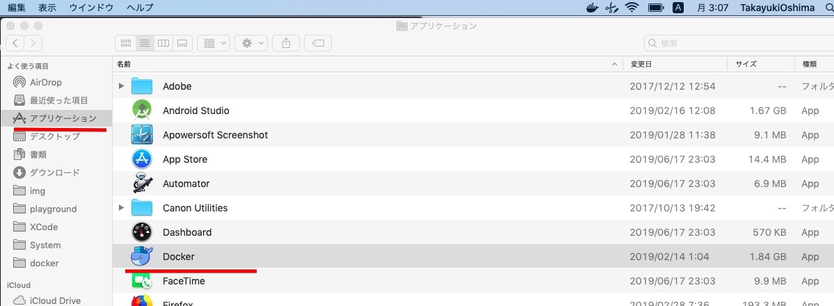Sort by the 名前 column header
The height and width of the screenshot is (306, 834).
368,64
